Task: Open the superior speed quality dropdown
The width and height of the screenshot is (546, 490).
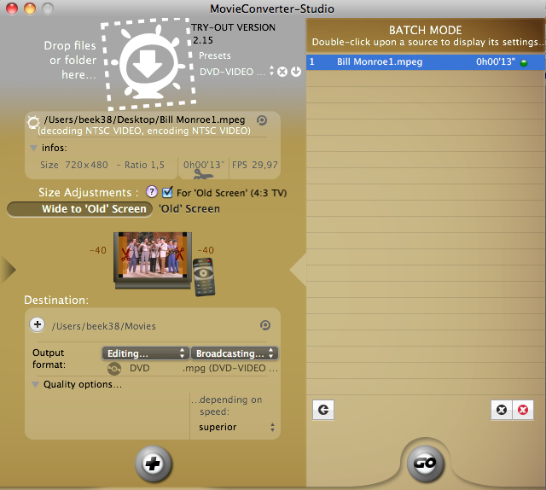Action: tap(236, 428)
